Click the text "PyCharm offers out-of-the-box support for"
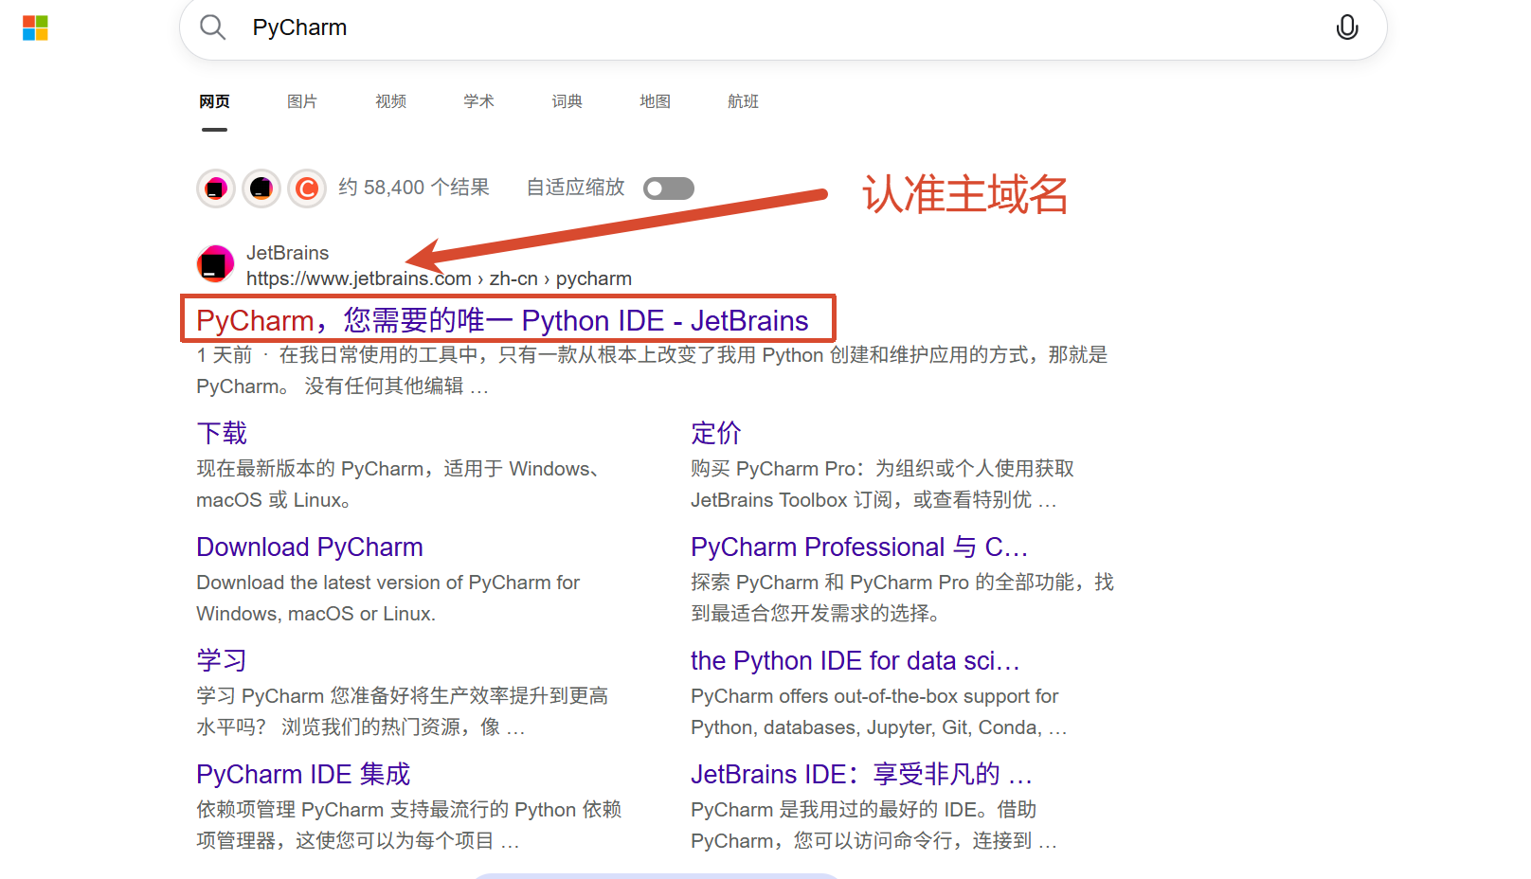Viewport: 1531px width, 879px height. coord(878,711)
